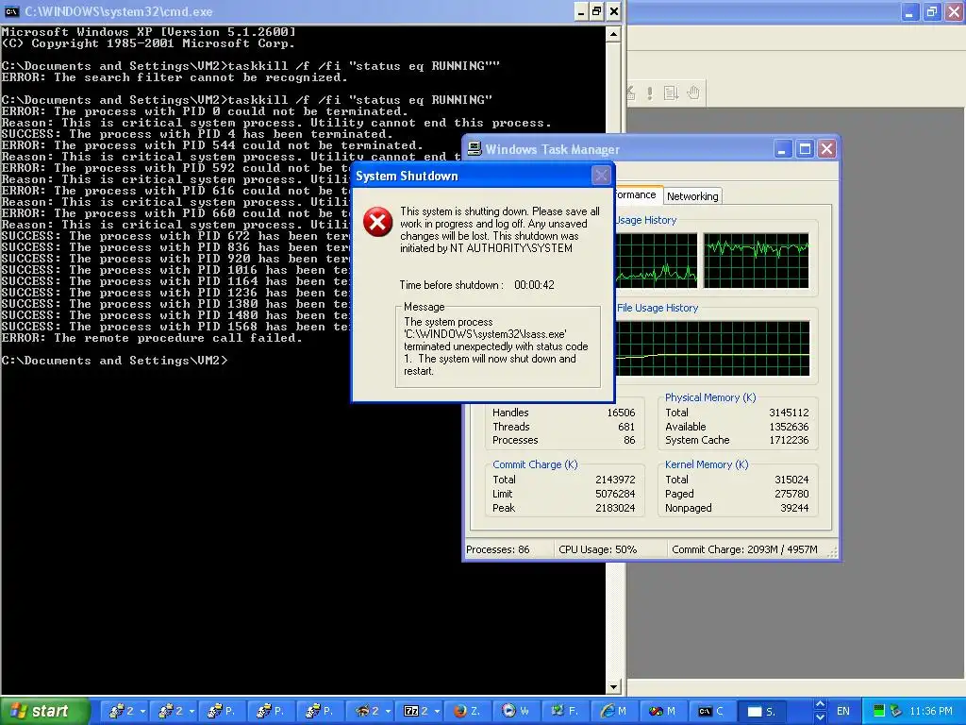The height and width of the screenshot is (725, 966).
Task: Open the Start menu
Action: pos(44,711)
